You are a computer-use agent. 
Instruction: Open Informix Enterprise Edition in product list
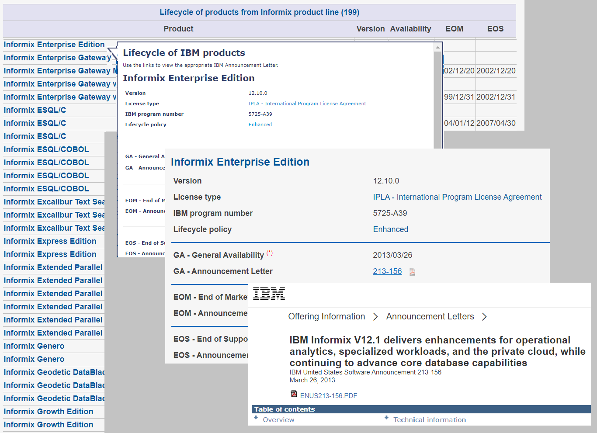54,45
